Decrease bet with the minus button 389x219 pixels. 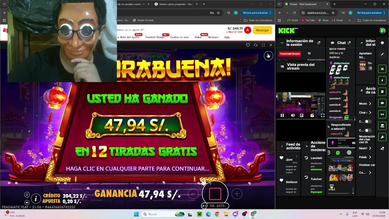tap(193, 194)
